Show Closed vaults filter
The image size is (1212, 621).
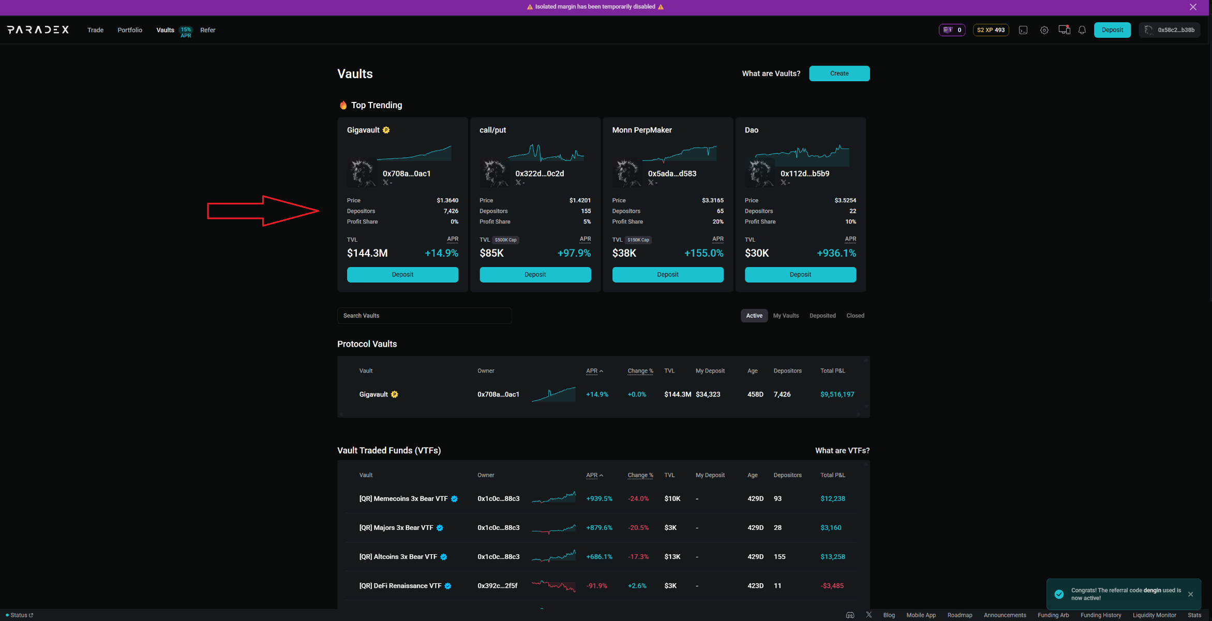point(855,316)
